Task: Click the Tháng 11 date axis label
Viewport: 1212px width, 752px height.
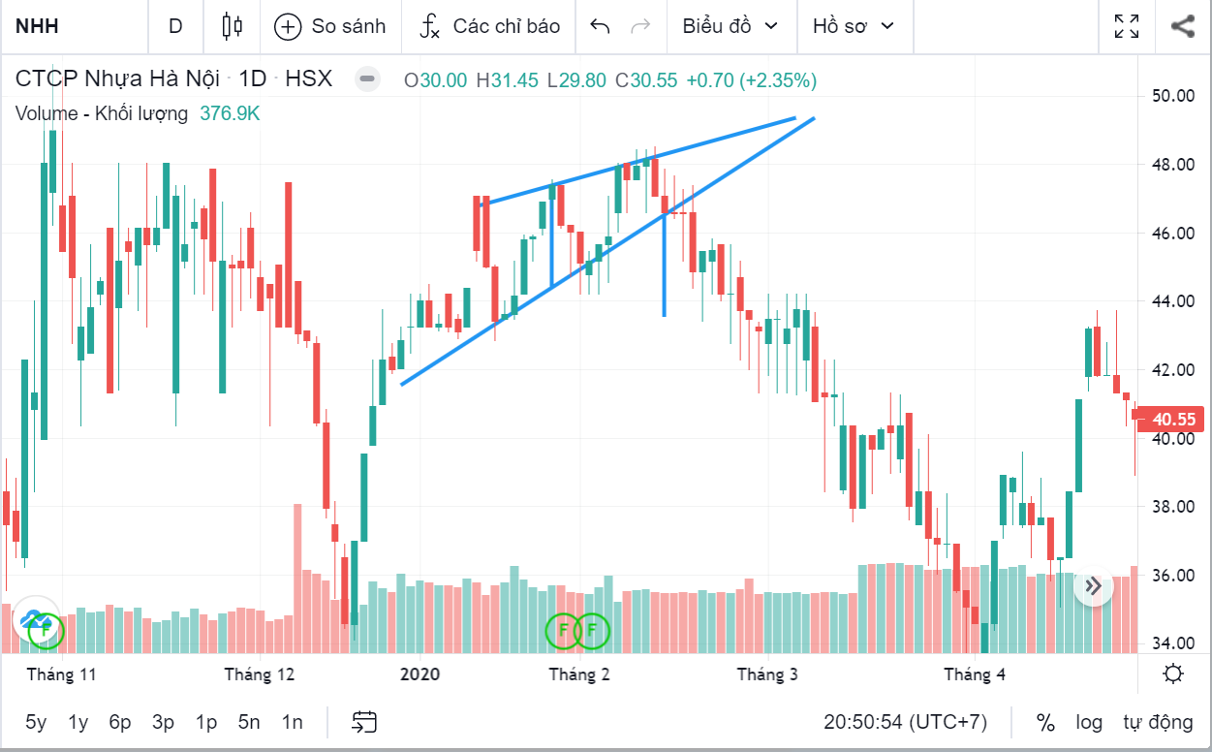Action: tap(62, 674)
